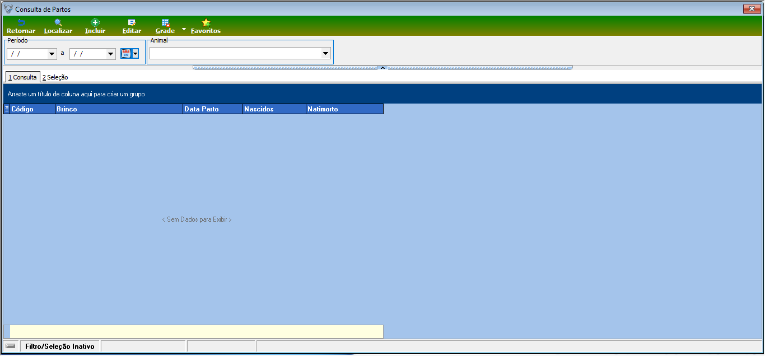765x356 pixels.
Task: Click Incluir to add a record
Action: (95, 26)
